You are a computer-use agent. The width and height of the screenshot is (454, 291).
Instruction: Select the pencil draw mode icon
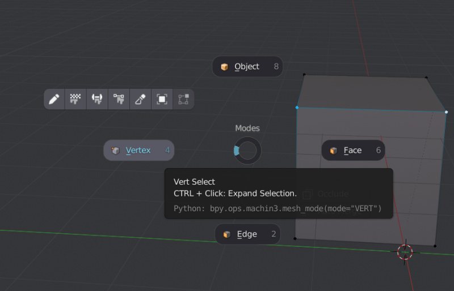pyautogui.click(x=54, y=99)
